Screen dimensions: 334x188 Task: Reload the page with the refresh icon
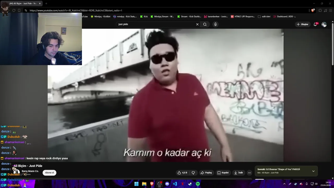(14, 10)
